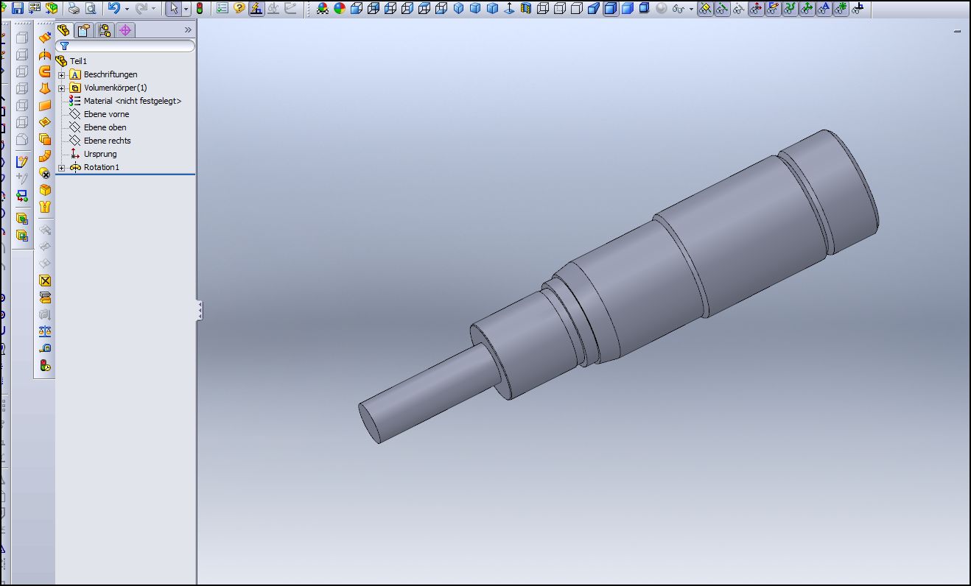This screenshot has width=971, height=586.
Task: Open the Undo history dropdown arrow
Action: pos(127,9)
